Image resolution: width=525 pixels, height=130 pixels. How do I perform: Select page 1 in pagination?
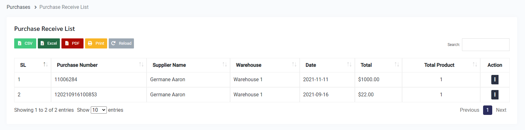[487, 110]
